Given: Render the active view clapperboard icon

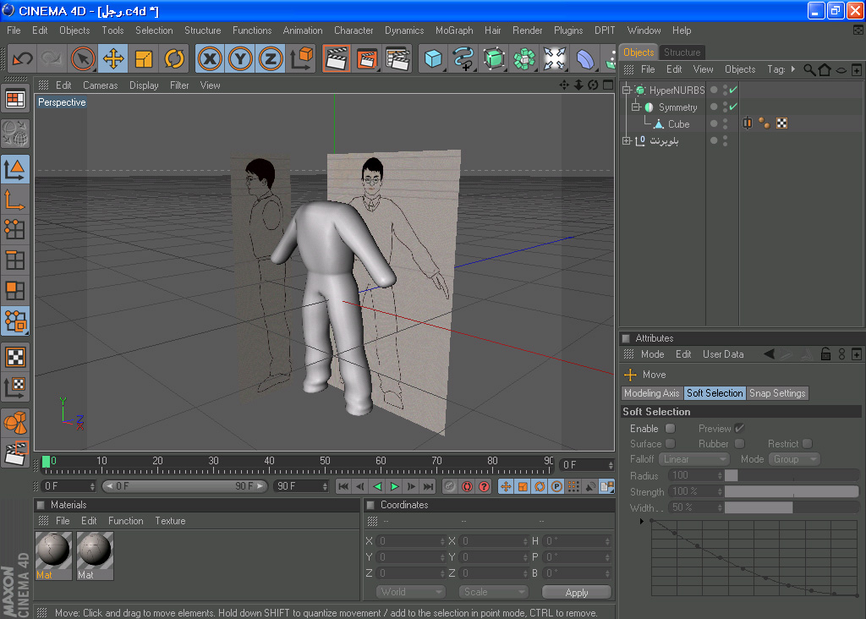Looking at the screenshot, I should pyautogui.click(x=337, y=58).
